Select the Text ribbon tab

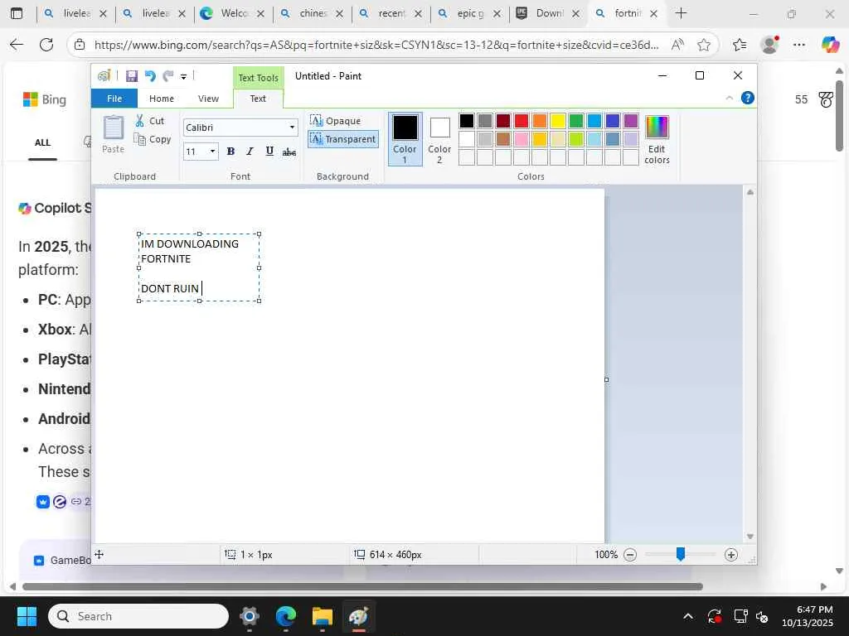point(258,99)
